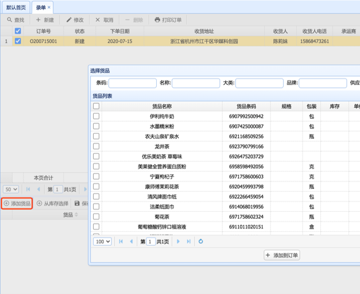The height and width of the screenshot is (294, 360).
Task: Toggle the select-all checkbox in the 货品列表 header
Action: coord(96,106)
